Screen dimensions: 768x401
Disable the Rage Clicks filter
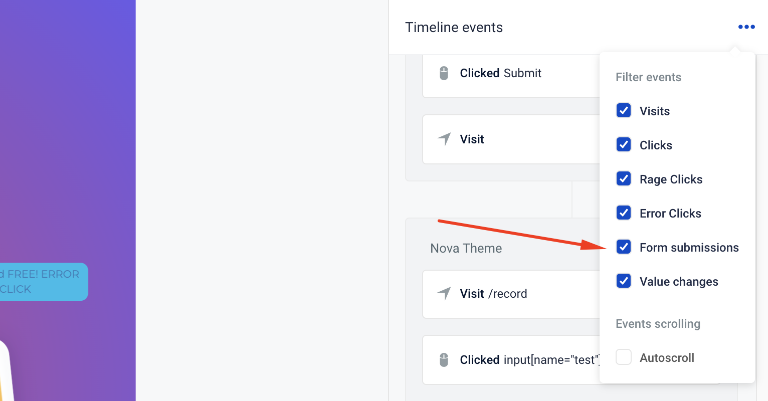[624, 179]
